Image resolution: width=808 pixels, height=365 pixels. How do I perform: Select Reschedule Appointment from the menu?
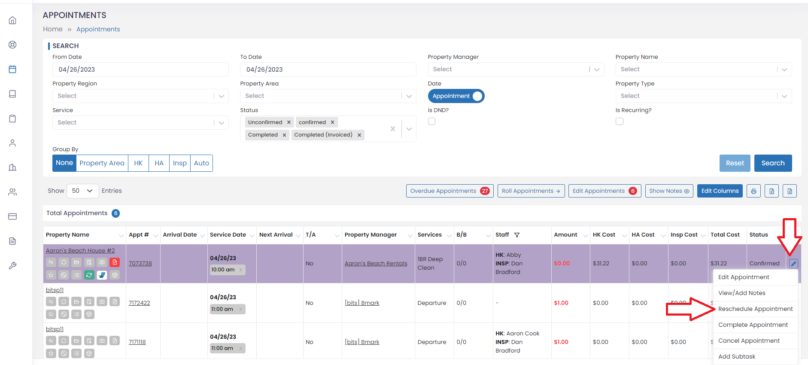[755, 309]
